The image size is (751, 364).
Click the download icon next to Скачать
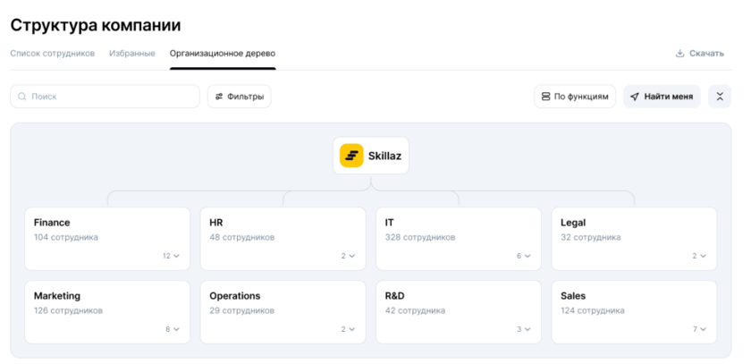tap(679, 54)
